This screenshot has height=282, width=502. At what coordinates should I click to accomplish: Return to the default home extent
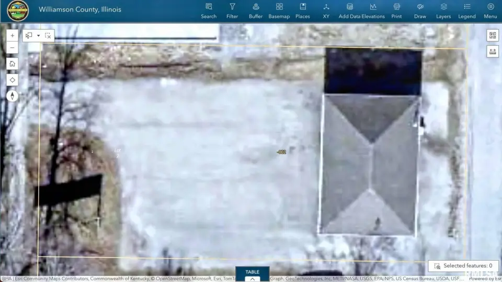click(13, 64)
